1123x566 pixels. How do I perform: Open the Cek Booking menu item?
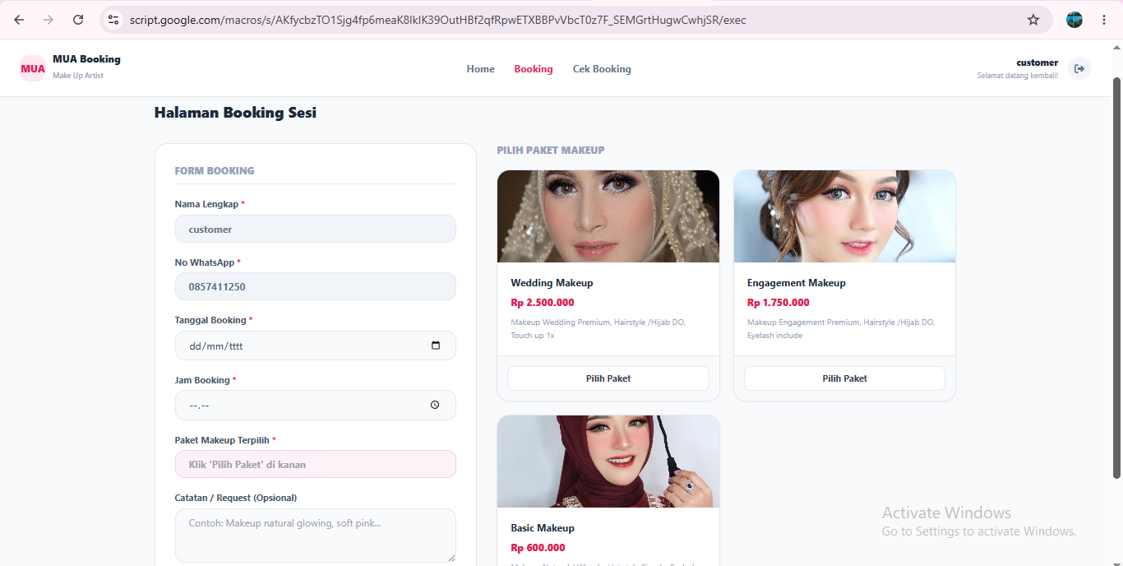point(602,69)
